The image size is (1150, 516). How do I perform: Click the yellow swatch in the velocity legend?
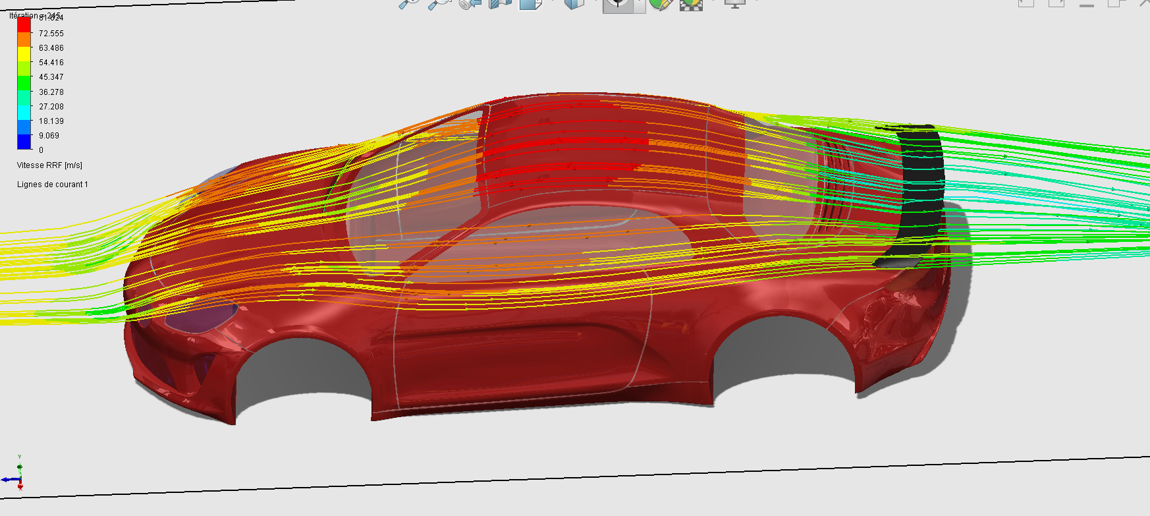tap(24, 55)
